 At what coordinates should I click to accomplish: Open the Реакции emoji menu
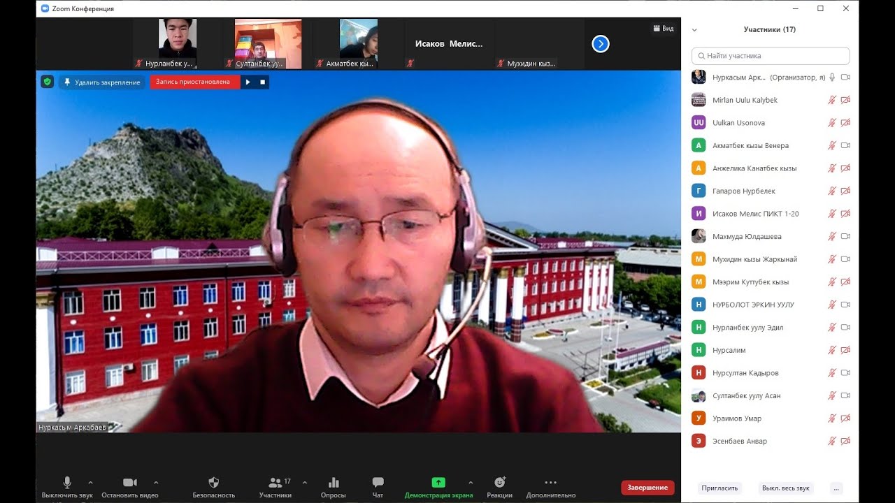click(x=500, y=487)
